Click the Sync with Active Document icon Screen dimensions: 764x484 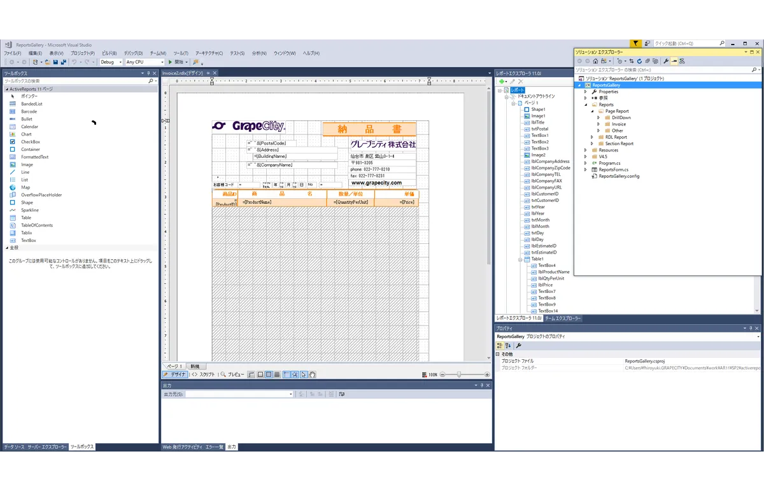click(632, 61)
